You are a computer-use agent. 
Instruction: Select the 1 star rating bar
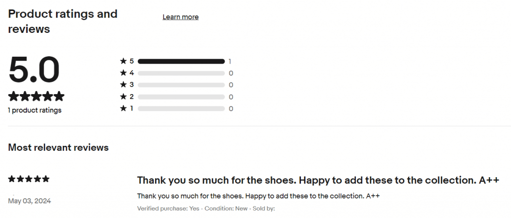181,109
